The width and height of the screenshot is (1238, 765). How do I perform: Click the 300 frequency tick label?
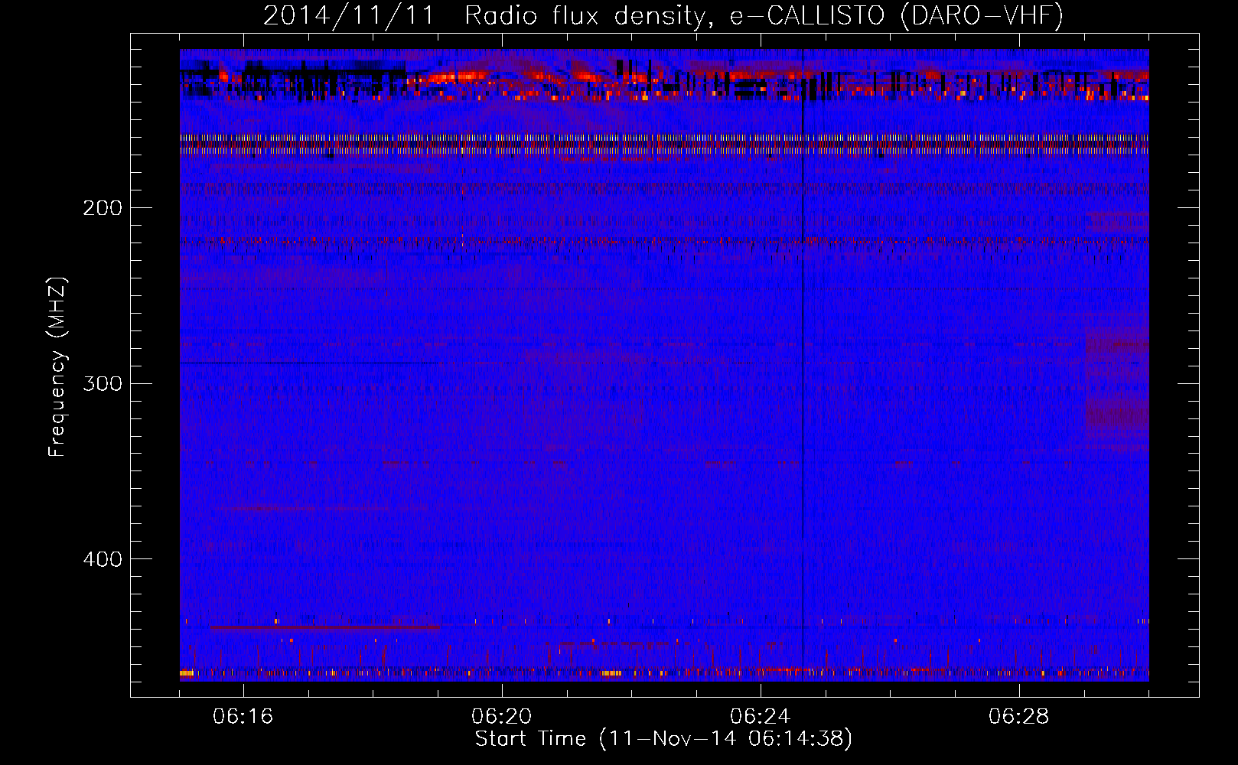pyautogui.click(x=103, y=383)
